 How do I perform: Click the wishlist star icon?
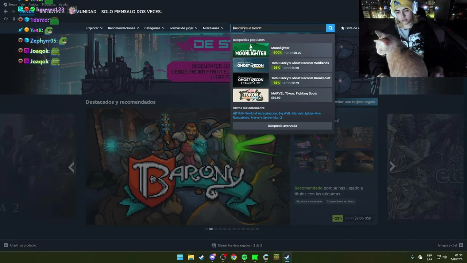(343, 28)
